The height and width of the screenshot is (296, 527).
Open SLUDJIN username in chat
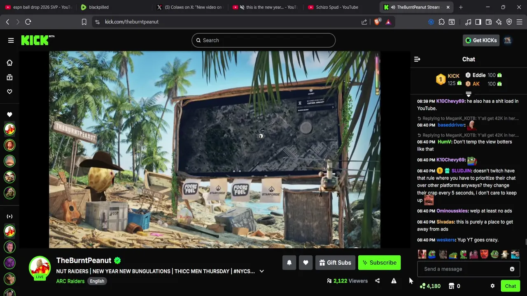pyautogui.click(x=461, y=171)
